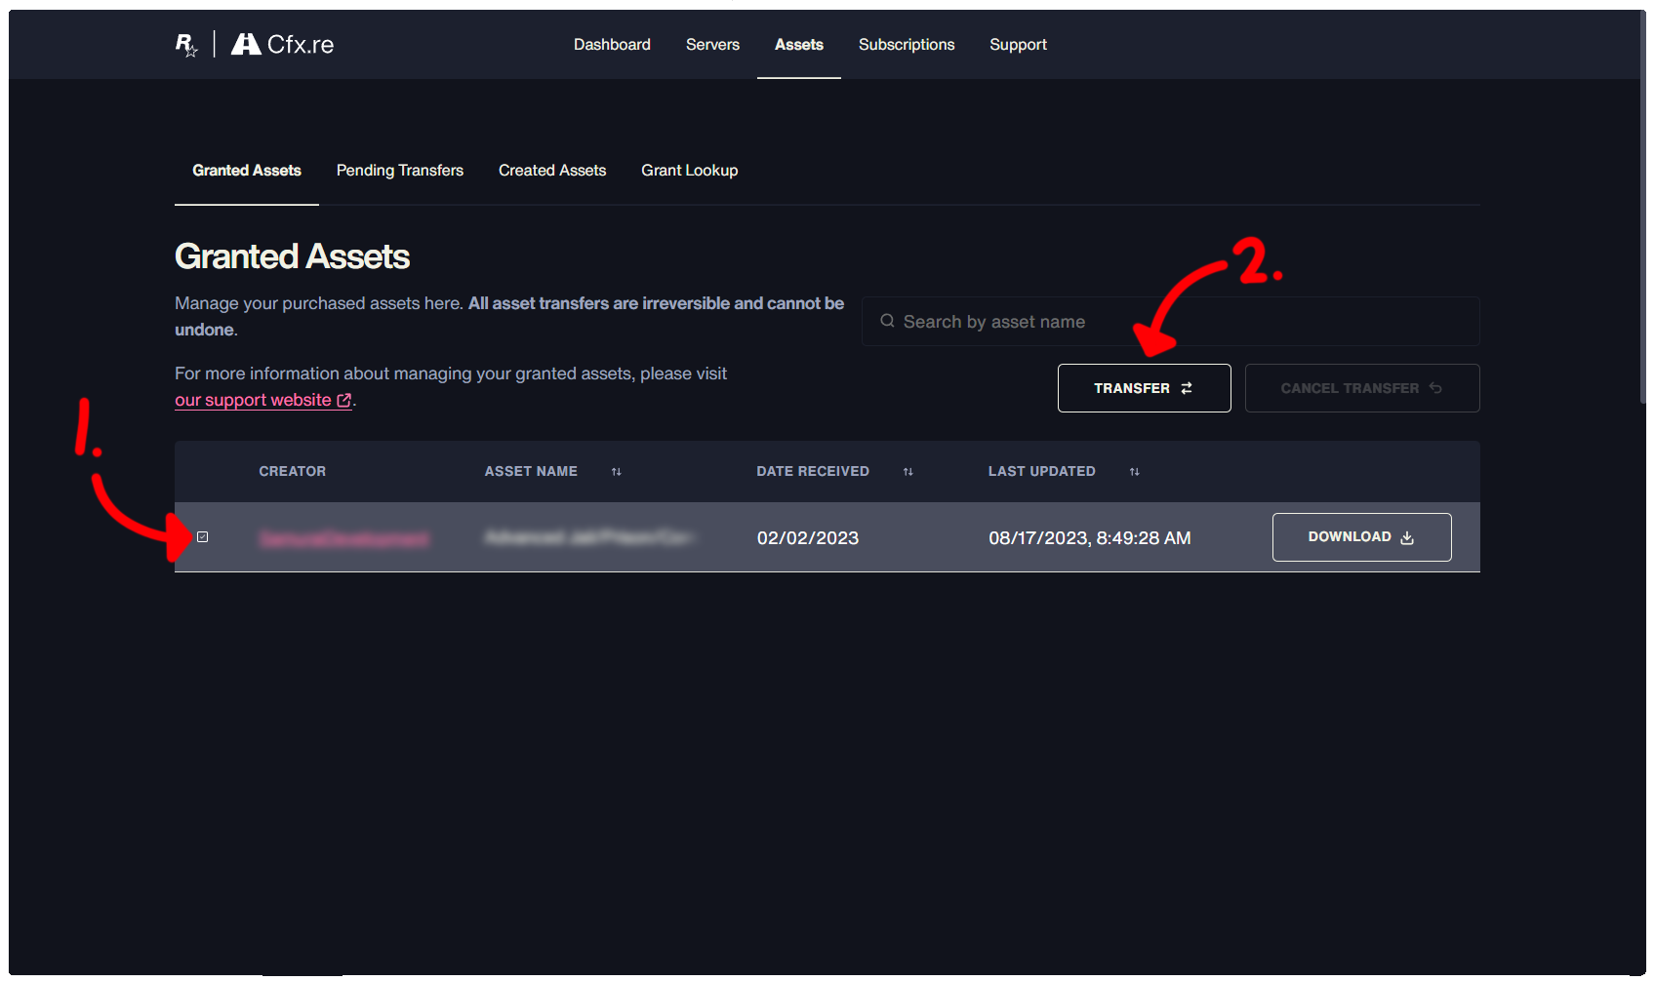Open the Subscriptions page
Viewport: 1654px width, 981px height.
coord(907,45)
